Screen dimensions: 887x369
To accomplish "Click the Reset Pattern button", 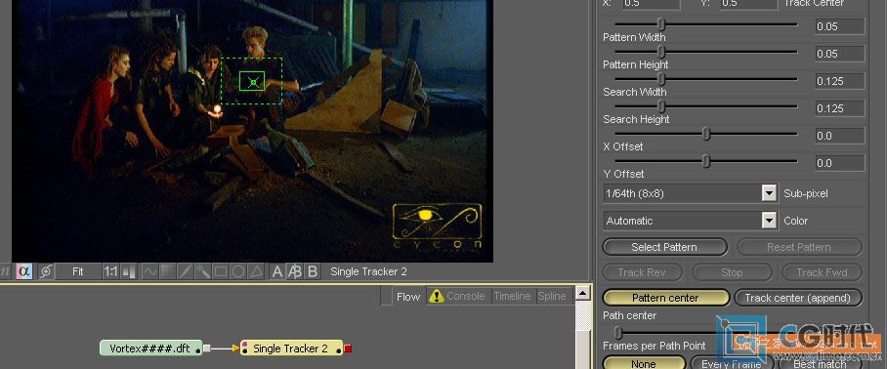I will [799, 247].
